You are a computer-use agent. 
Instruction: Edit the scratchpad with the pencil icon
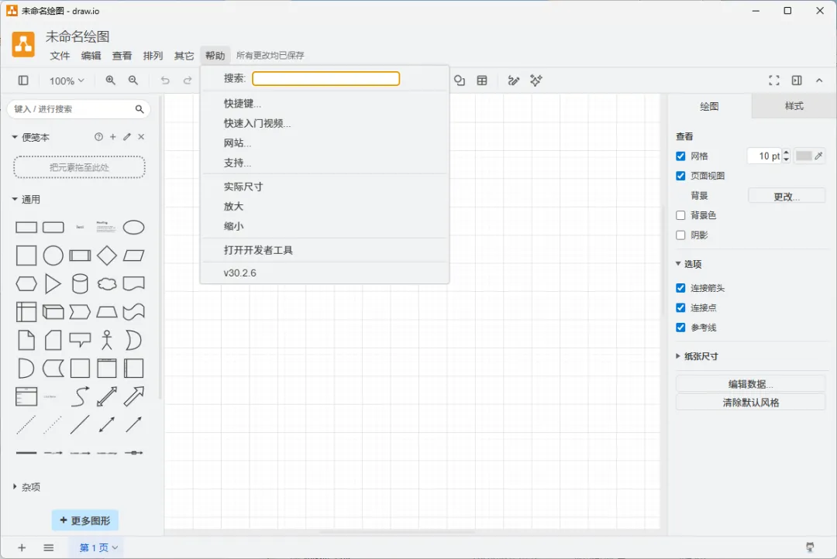[127, 137]
